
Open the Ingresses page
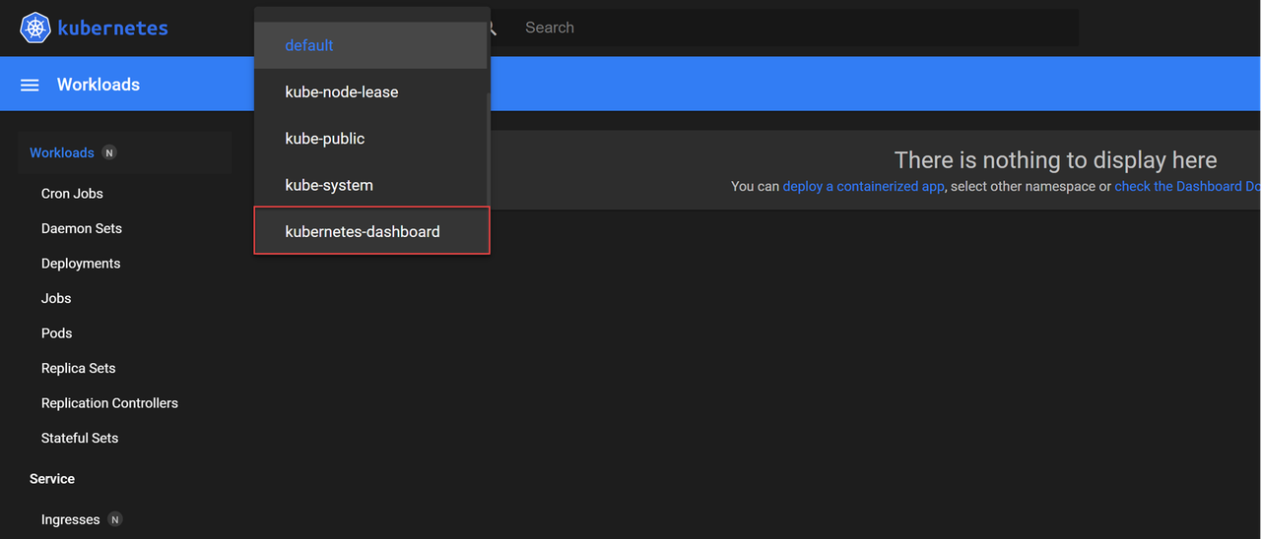(71, 519)
